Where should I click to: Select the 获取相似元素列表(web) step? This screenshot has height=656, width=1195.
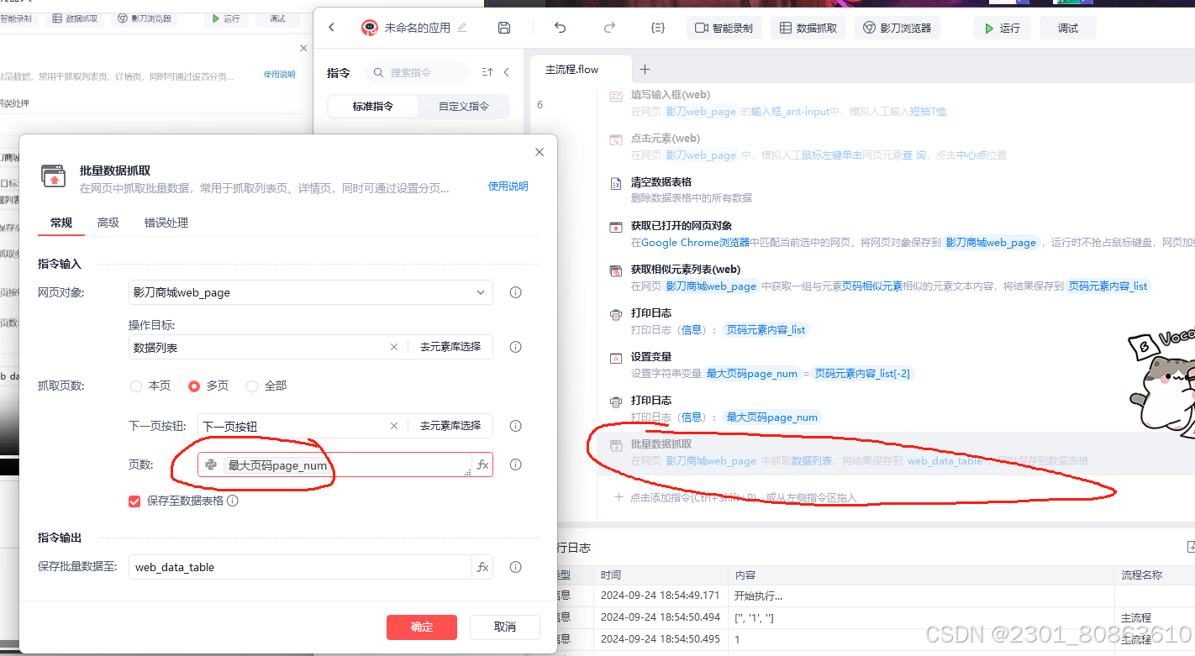(895, 277)
